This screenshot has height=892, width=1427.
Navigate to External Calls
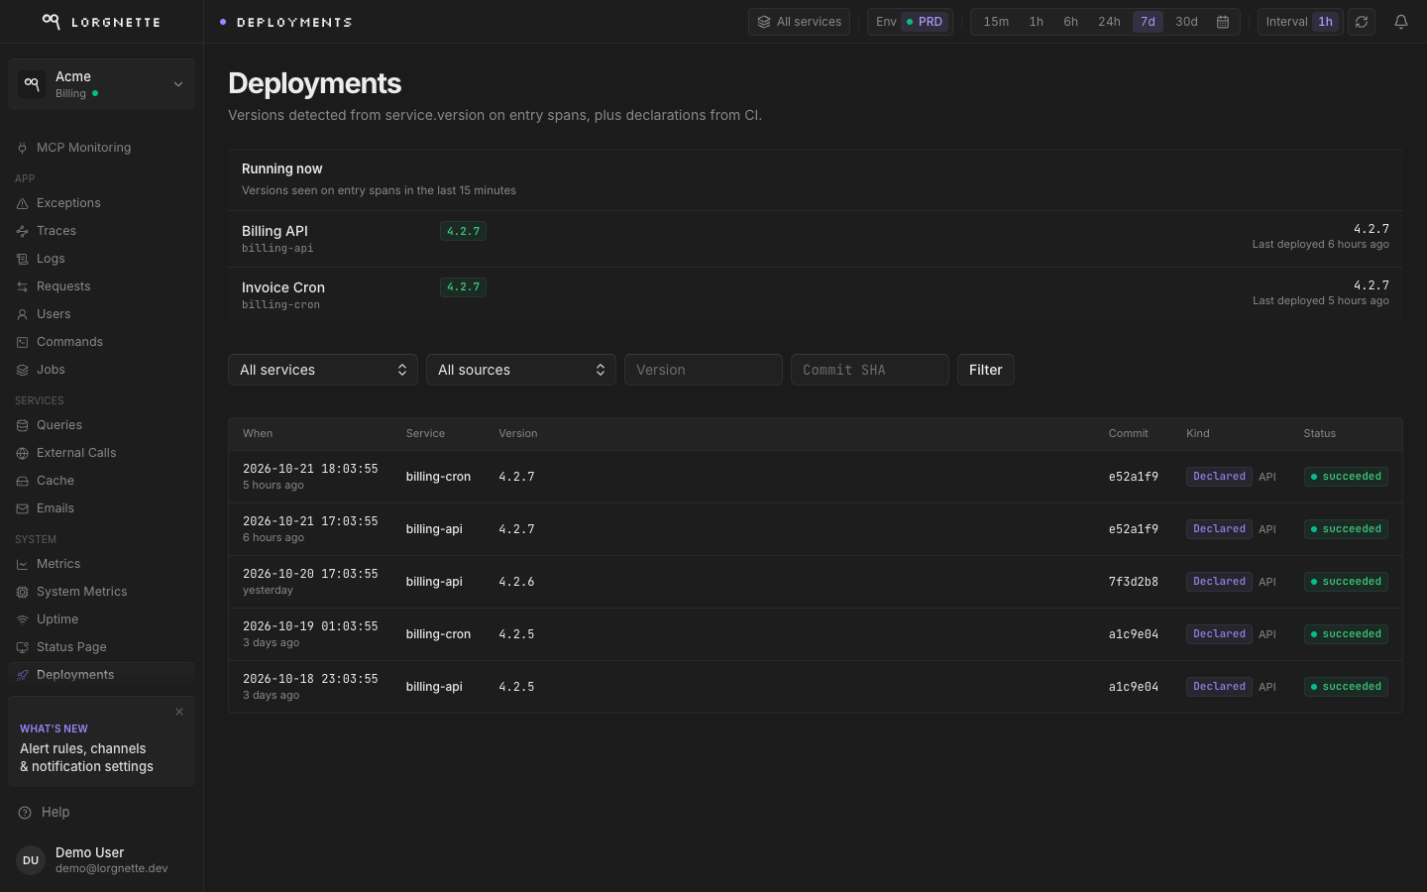[101, 453]
